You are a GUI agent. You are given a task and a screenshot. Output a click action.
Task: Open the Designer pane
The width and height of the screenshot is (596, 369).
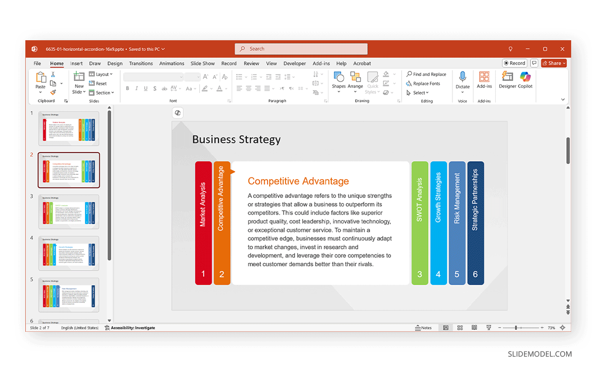click(x=508, y=79)
